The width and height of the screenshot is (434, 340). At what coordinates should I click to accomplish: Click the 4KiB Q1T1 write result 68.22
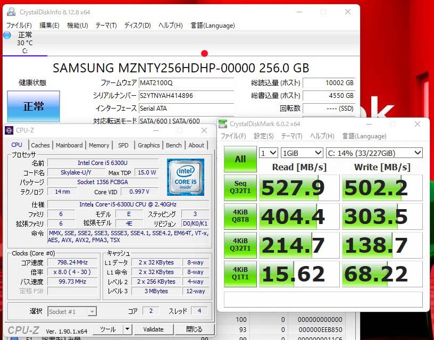click(382, 274)
